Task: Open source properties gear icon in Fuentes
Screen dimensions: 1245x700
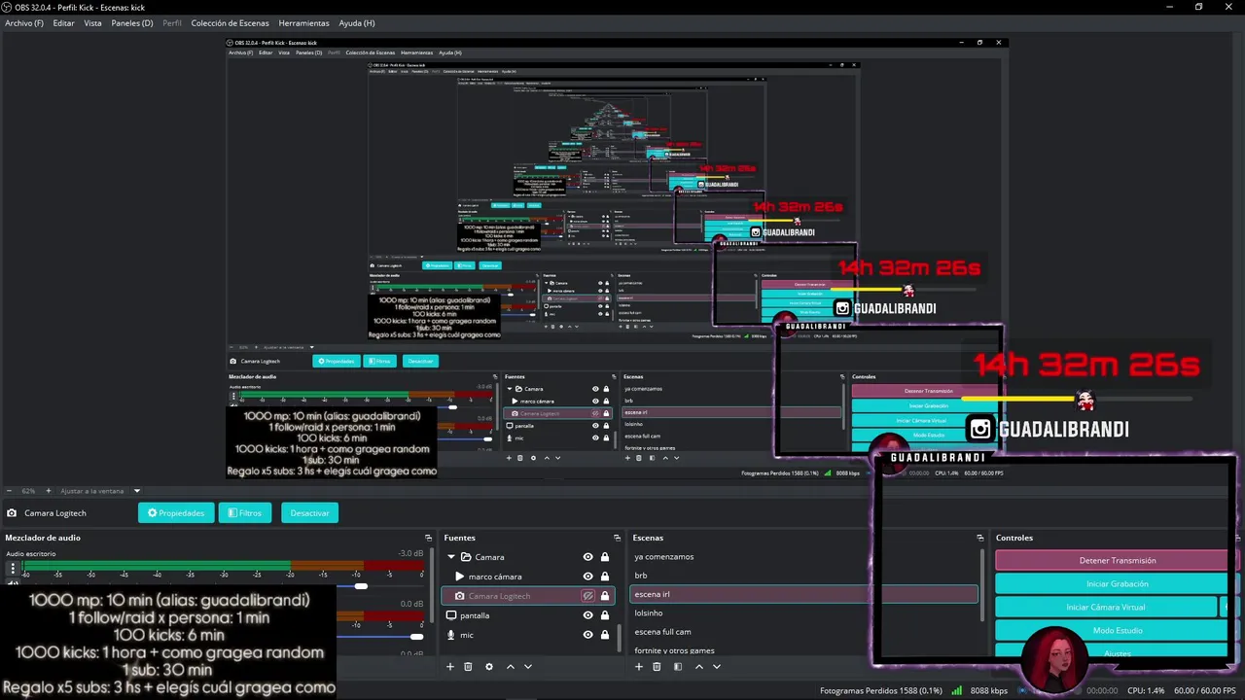Action: (x=489, y=667)
